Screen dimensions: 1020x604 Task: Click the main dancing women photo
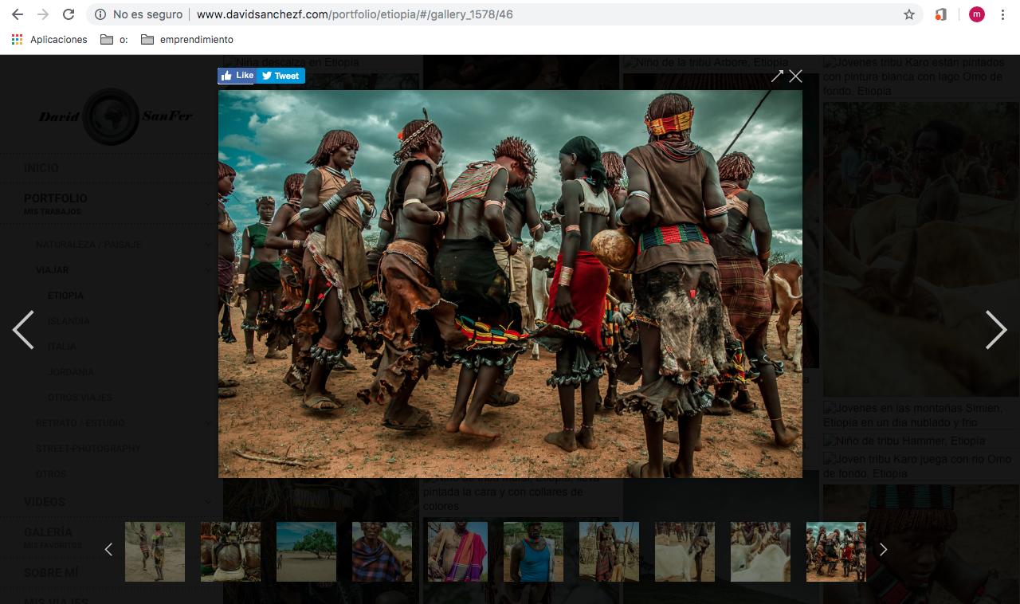pos(510,284)
